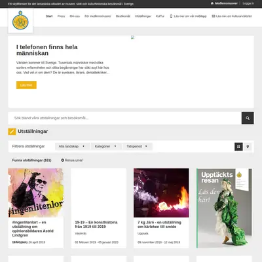This screenshot has width=262, height=262.
Task: Click the #ingenlitenlort exhibition title
Action: (33, 229)
